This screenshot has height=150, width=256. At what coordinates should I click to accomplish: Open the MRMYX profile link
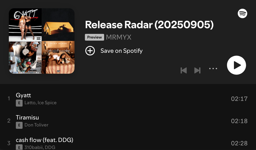[x=119, y=37]
